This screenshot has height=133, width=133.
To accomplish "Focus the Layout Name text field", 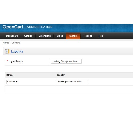I will click(66, 61).
